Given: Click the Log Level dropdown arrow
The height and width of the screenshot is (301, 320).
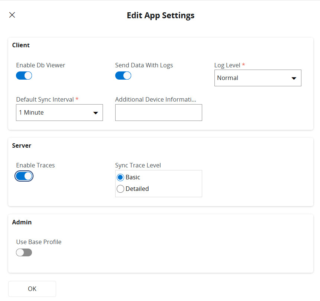Looking at the screenshot, I should coord(294,79).
